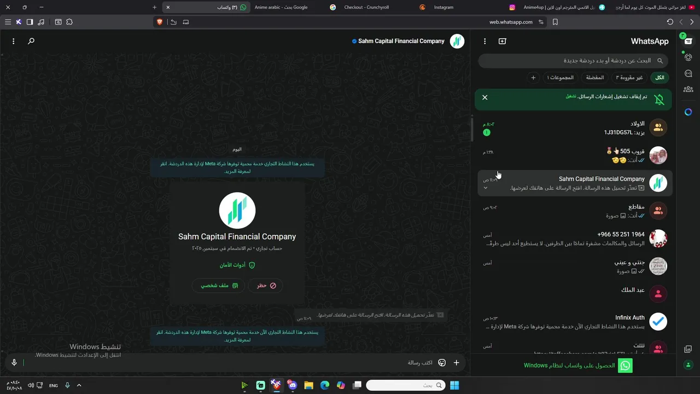This screenshot has width=700, height=394.
Task: Open the عبد الملك chat
Action: click(574, 294)
